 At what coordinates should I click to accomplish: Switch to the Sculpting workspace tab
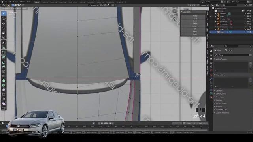click(53, 2)
